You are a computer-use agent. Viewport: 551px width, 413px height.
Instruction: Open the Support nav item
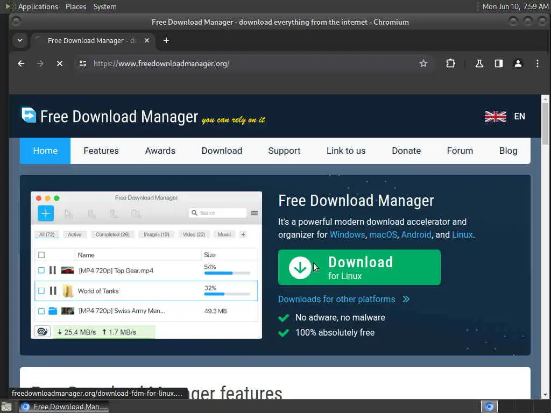tap(284, 151)
